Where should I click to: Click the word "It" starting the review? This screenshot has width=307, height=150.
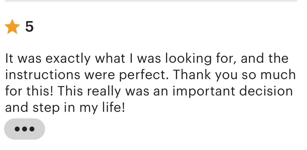(x=9, y=59)
